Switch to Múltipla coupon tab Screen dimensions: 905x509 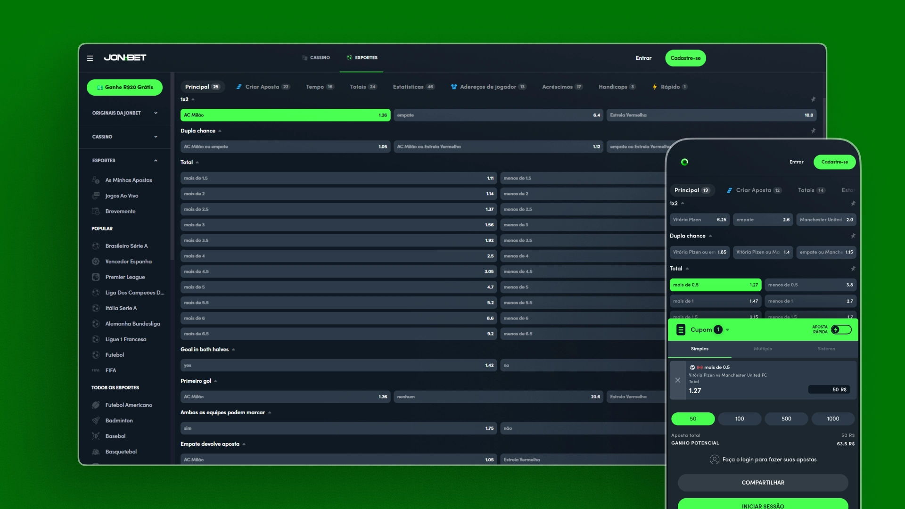click(763, 349)
